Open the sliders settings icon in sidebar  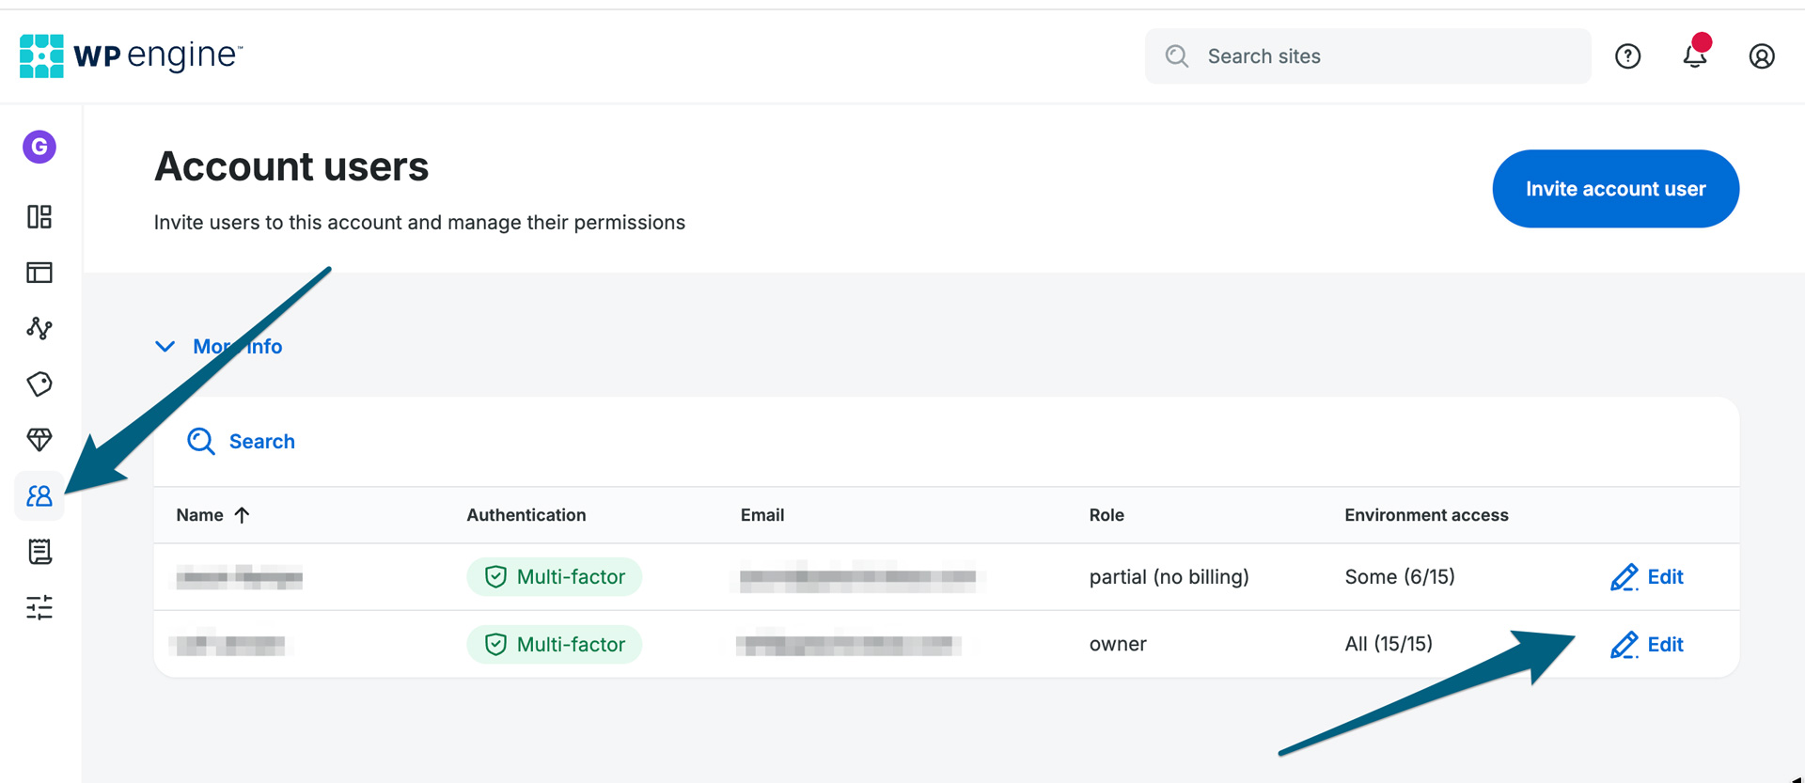[x=39, y=608]
